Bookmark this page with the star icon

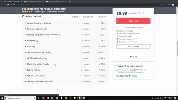[x=164, y=5]
